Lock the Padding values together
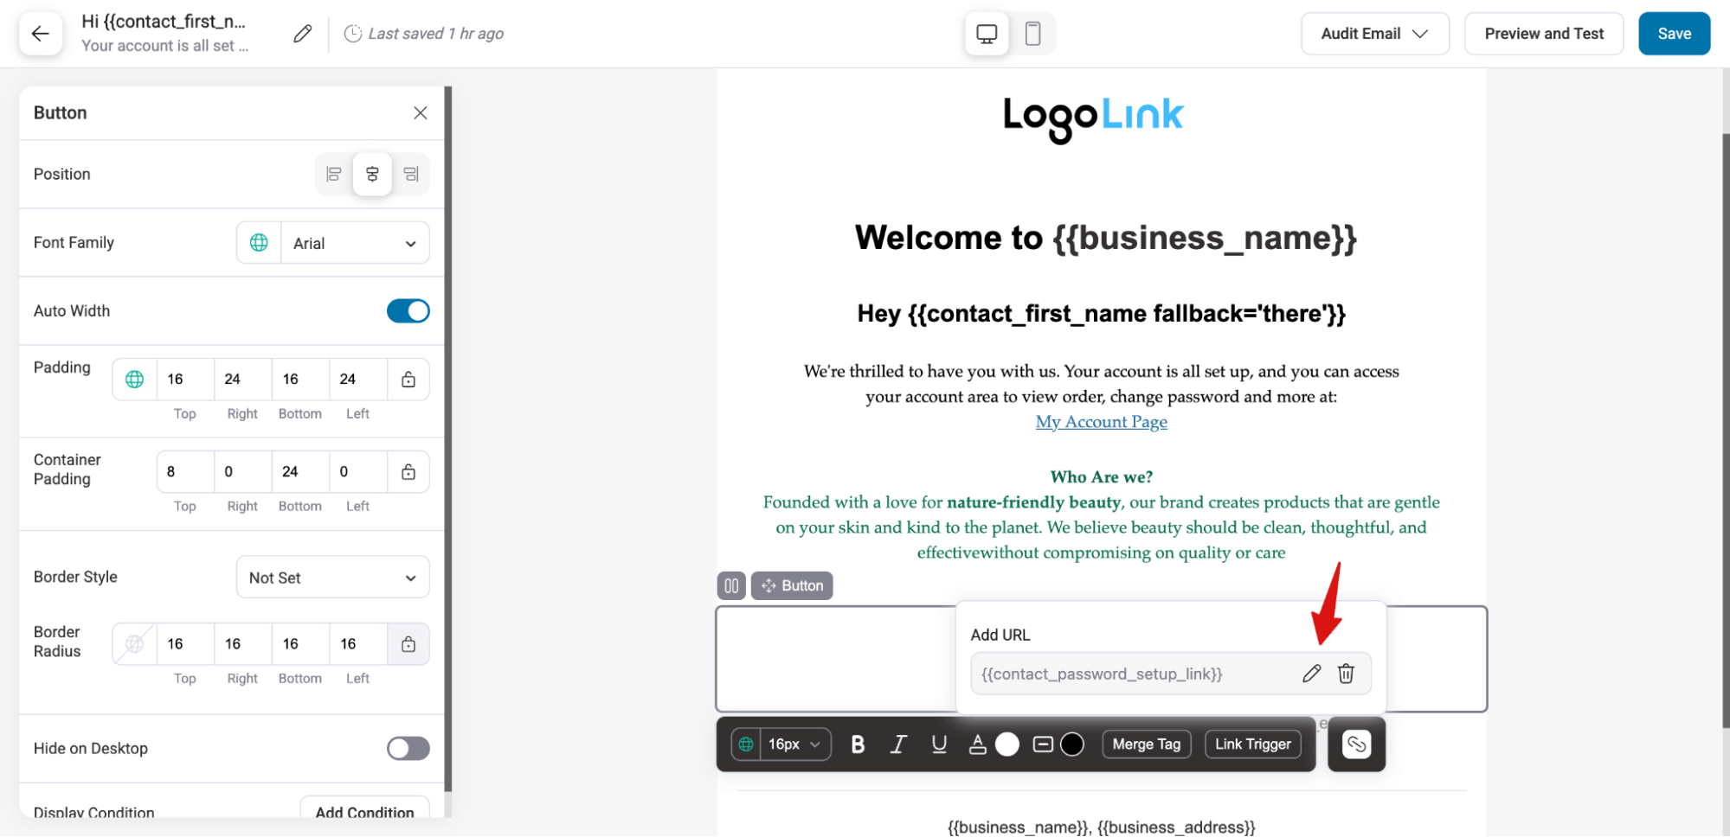The image size is (1730, 837). (x=408, y=379)
